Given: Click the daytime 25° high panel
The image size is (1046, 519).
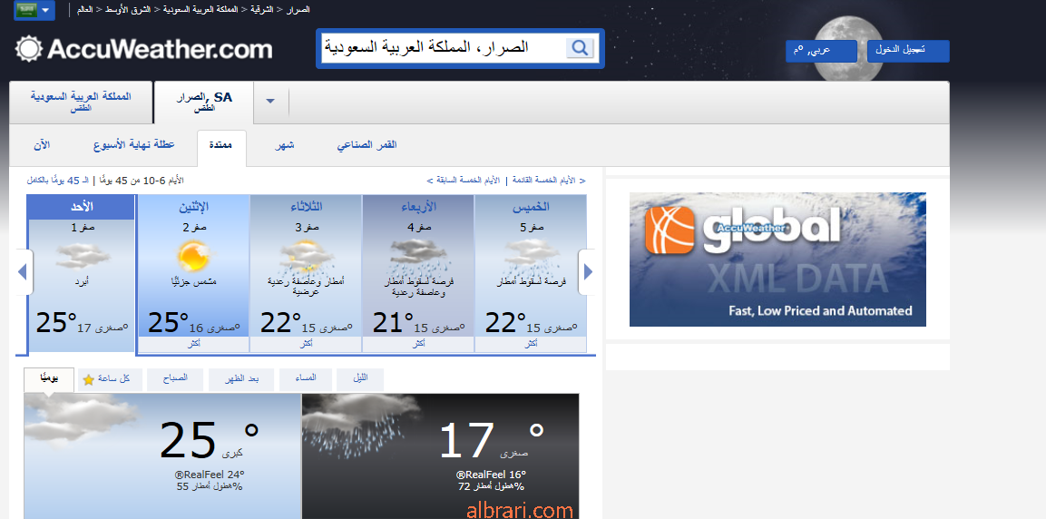Looking at the screenshot, I should click(x=162, y=456).
